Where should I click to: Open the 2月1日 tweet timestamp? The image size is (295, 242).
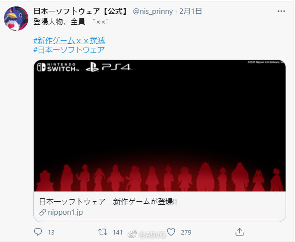[191, 11]
